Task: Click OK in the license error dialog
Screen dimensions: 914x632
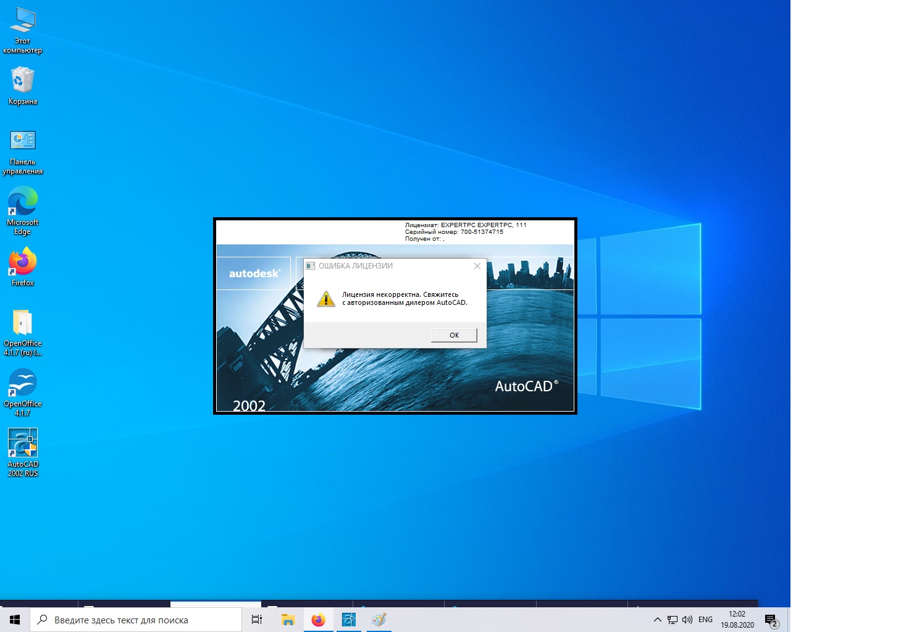Action: click(454, 335)
